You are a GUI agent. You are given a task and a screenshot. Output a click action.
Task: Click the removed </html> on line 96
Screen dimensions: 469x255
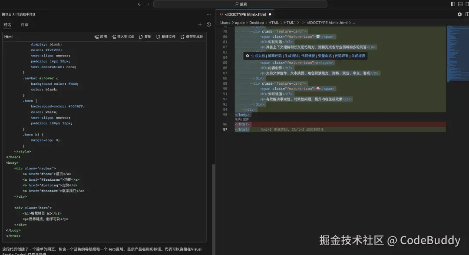(242, 124)
